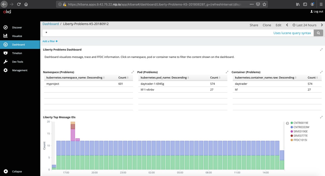325x176 pixels.
Task: Filter by daytrader container name
Action: pyautogui.click(x=241, y=84)
